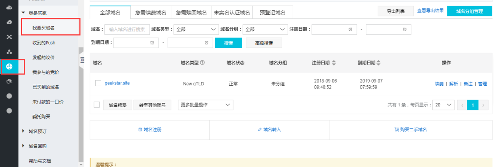Collapse the sidebar using the handle icon
The width and height of the screenshot is (494, 167).
coord(82,59)
